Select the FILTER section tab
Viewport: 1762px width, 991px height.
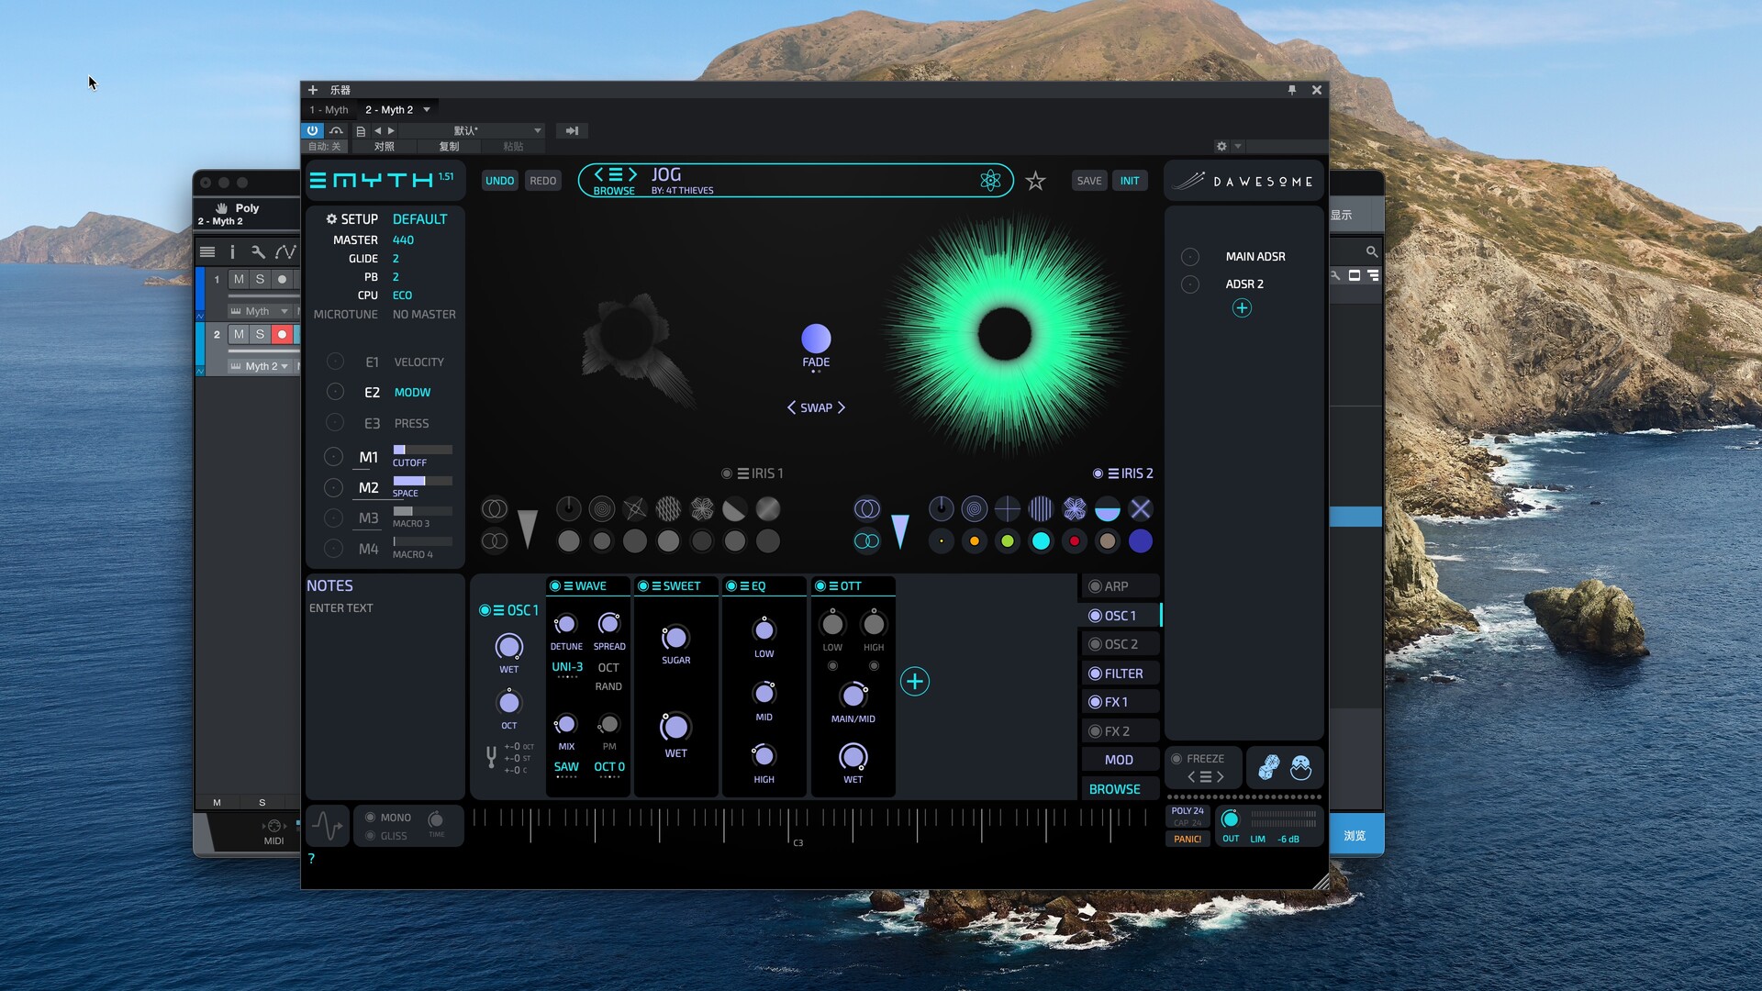point(1122,674)
